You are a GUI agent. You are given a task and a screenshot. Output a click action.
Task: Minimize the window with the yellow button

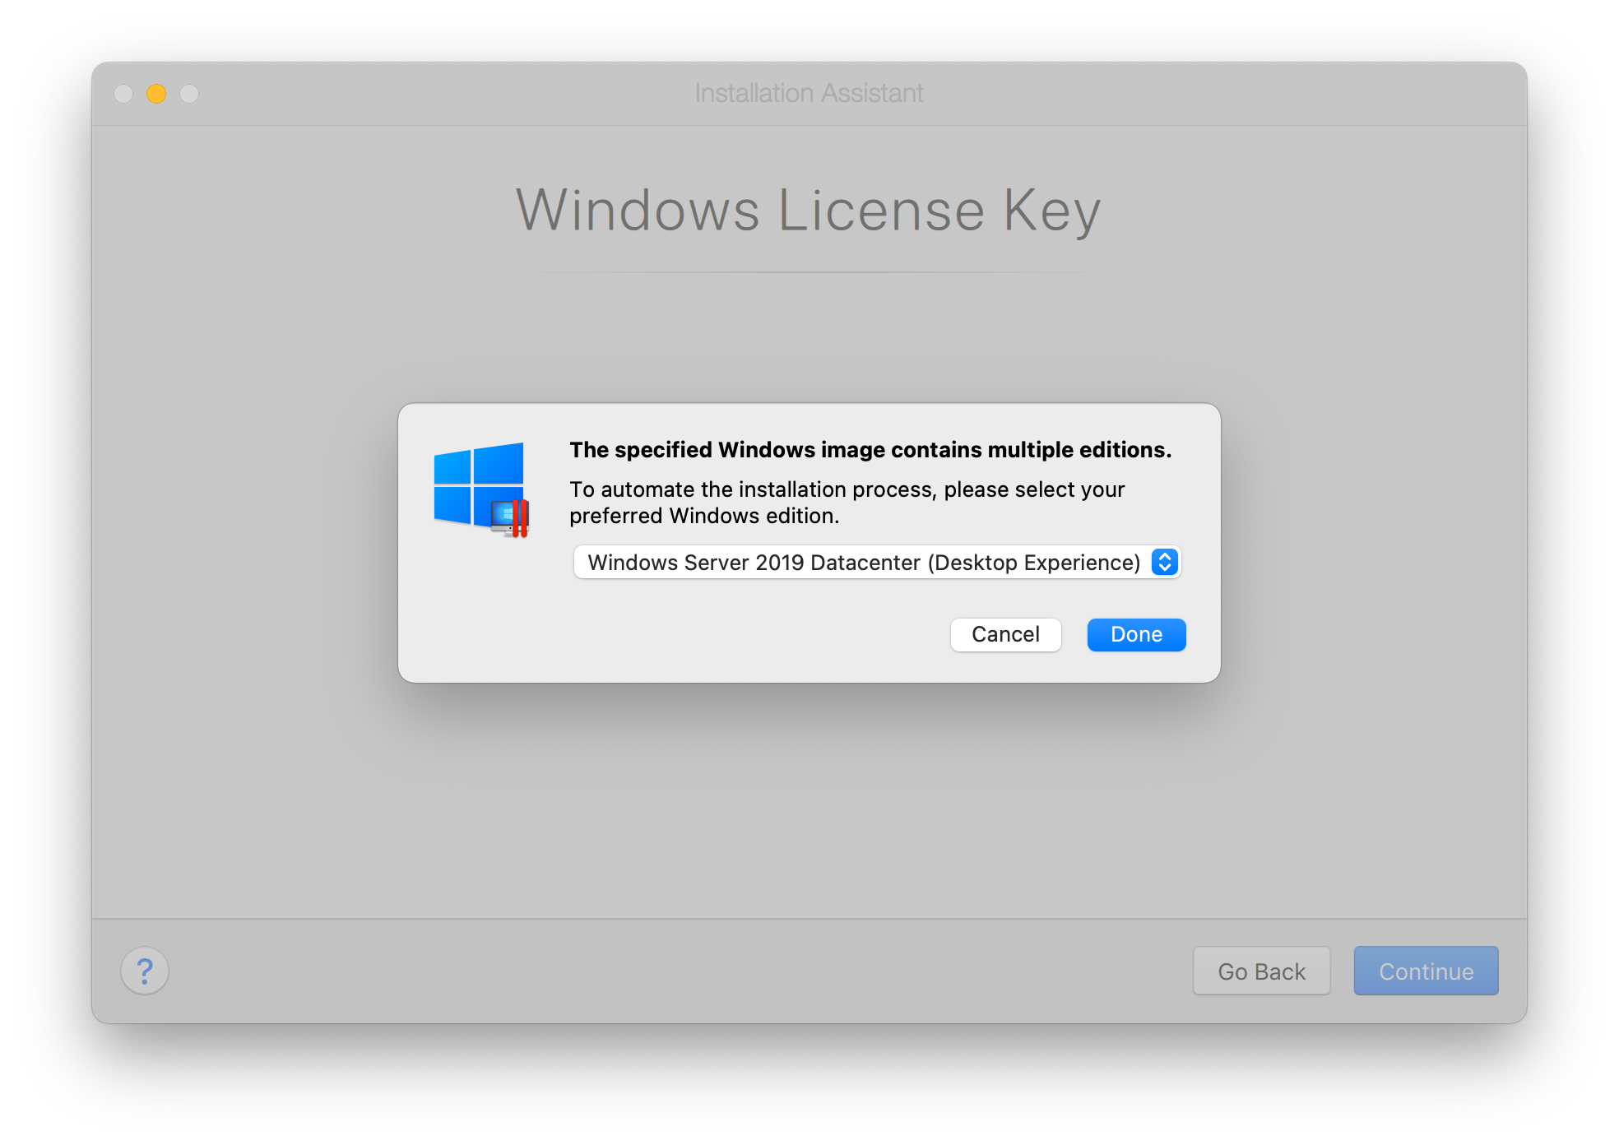156,94
